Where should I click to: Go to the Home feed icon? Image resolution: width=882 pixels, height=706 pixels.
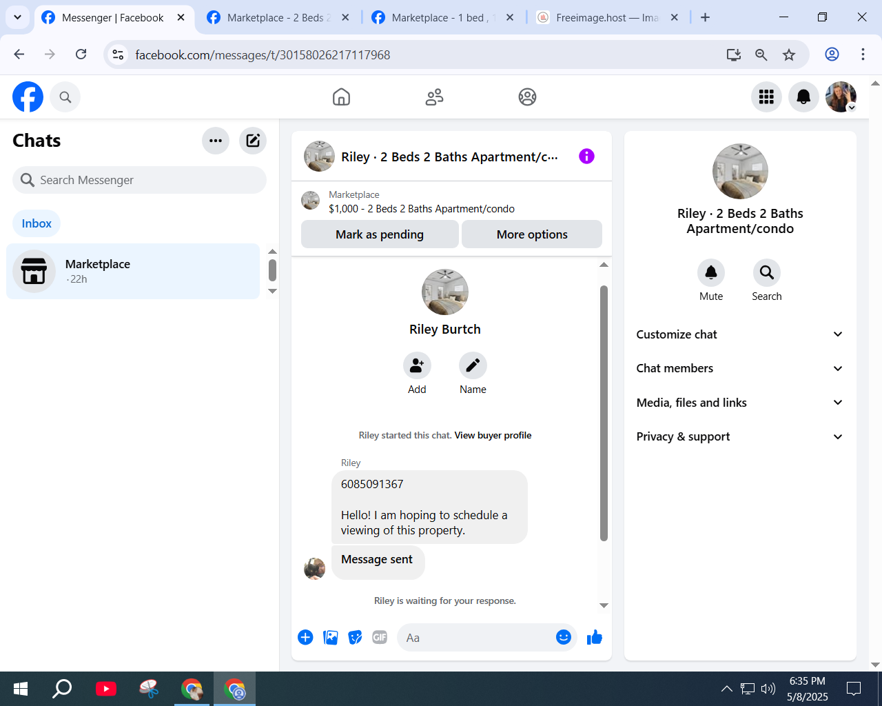click(x=341, y=97)
